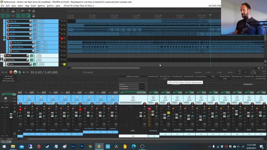Open envelopes for the Drum Bus track
Screen dimensions: 267x150
39,60
